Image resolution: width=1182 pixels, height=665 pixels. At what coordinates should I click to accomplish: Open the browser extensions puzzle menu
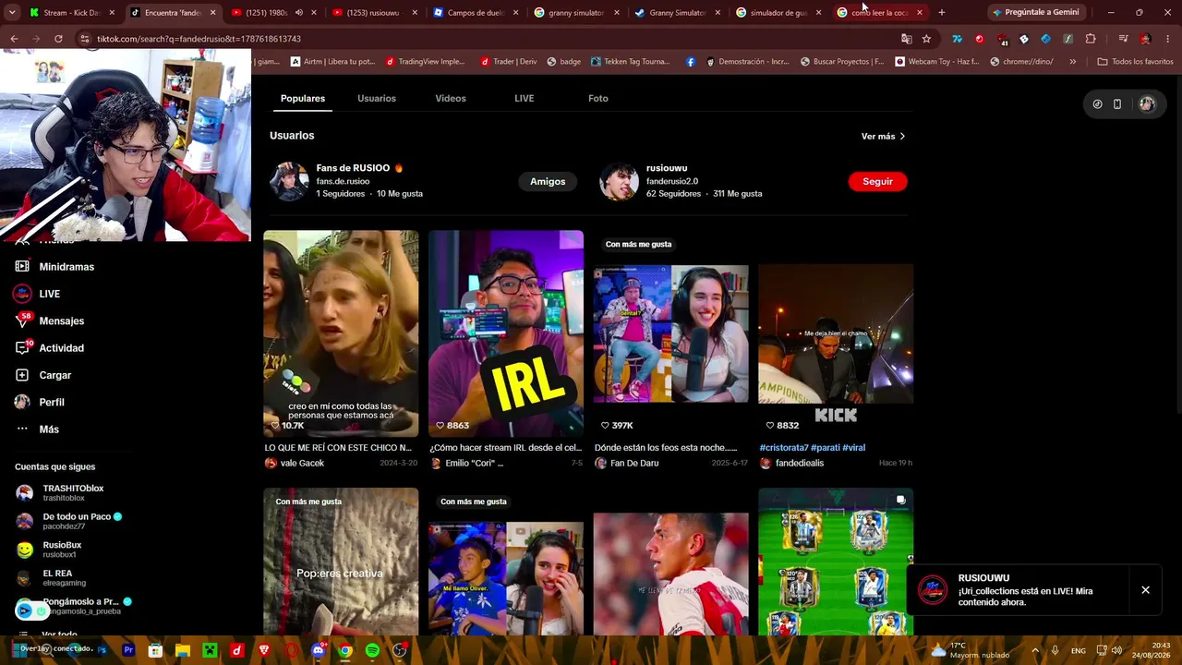point(1091,39)
